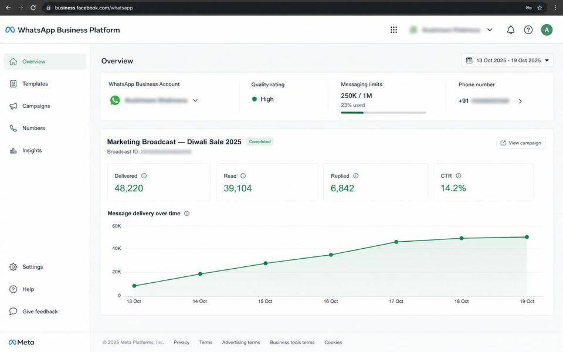Click the green WhatsApp logo icon
This screenshot has height=352, width=563.
[x=115, y=100]
